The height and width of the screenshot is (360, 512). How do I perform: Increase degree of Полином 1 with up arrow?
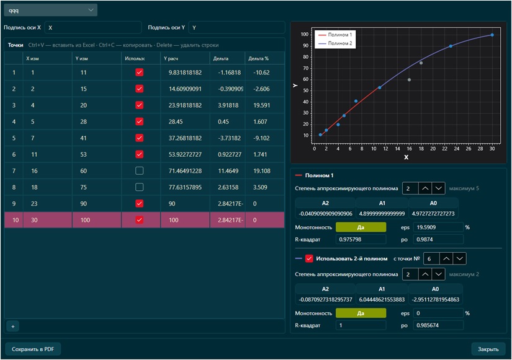tap(425, 188)
